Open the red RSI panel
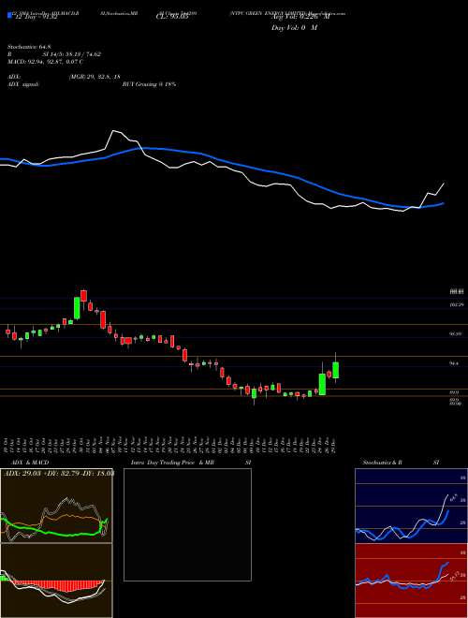 411,581
